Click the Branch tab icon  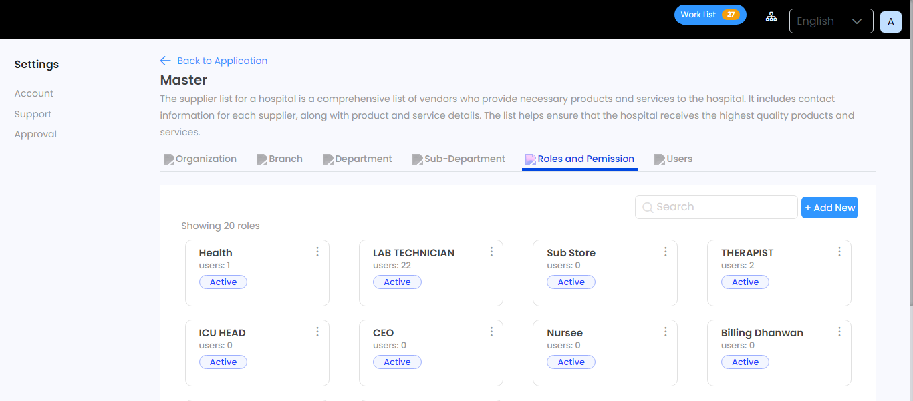tap(262, 159)
